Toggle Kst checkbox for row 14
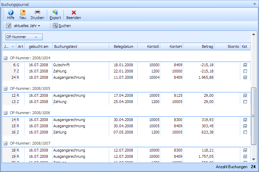The width and height of the screenshot is (259, 172). pyautogui.click(x=245, y=120)
